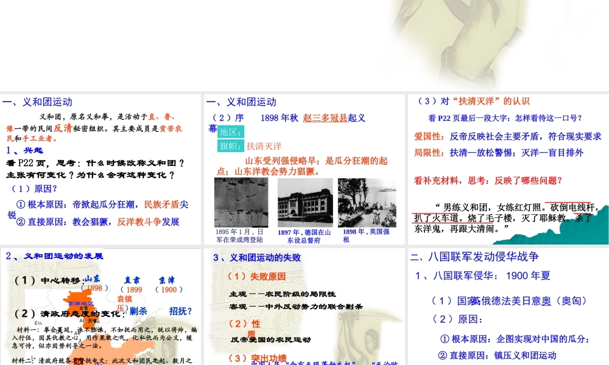Click text 主观——农民阶级的局限性
Screen dimensions: 609x365
[x=283, y=294]
